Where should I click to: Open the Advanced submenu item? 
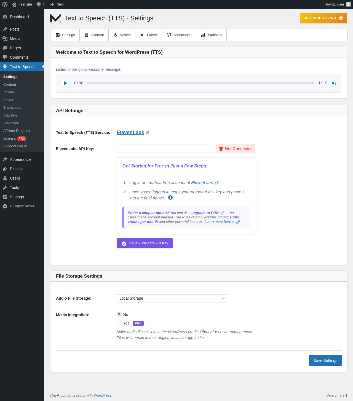click(x=22, y=123)
